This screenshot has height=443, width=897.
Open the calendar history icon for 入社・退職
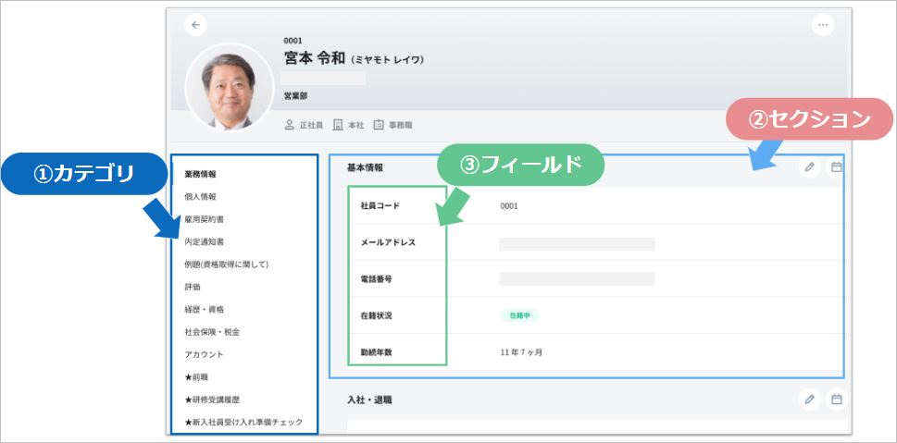coord(836,400)
